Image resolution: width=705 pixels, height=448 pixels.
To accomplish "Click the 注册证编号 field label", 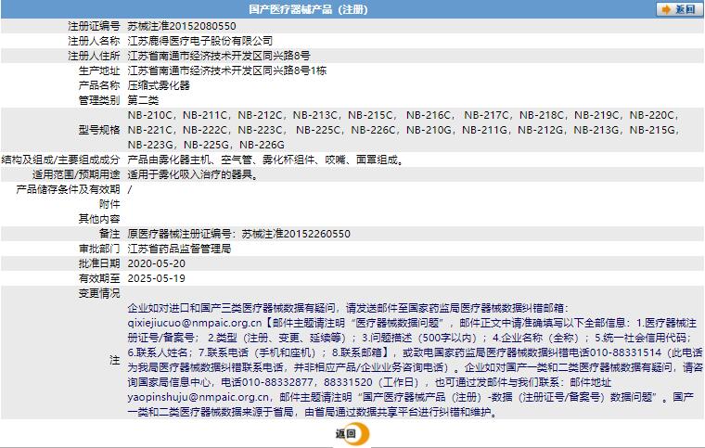I will 94,26.
